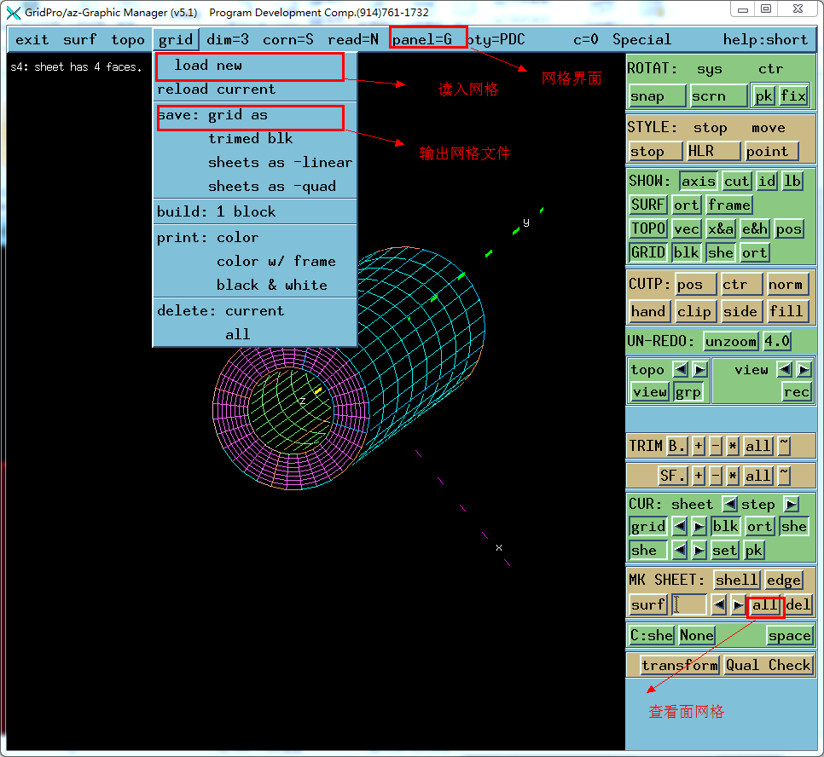Open the corn=S menu
This screenshot has width=824, height=757.
(x=288, y=39)
